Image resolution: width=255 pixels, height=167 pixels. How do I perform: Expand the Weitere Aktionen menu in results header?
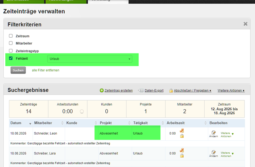[231, 90]
